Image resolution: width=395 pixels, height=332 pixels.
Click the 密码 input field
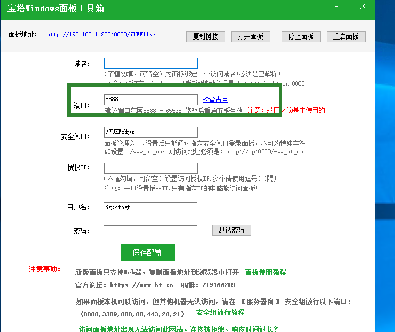coord(151,230)
